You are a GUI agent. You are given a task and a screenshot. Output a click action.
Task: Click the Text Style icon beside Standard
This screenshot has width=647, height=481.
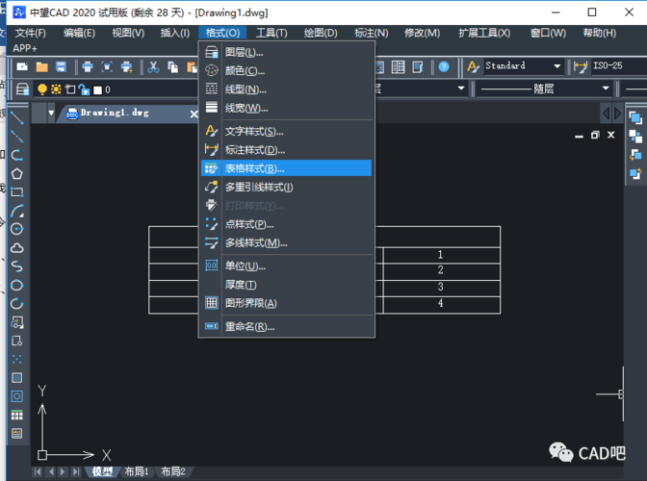pyautogui.click(x=473, y=66)
